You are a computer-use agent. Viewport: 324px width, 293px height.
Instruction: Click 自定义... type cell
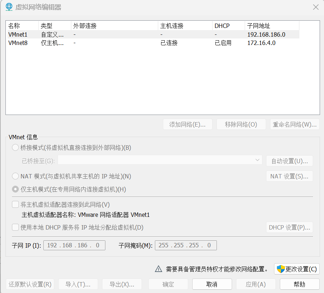coord(52,34)
